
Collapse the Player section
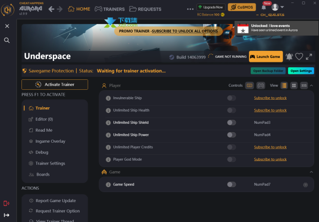coord(312,85)
